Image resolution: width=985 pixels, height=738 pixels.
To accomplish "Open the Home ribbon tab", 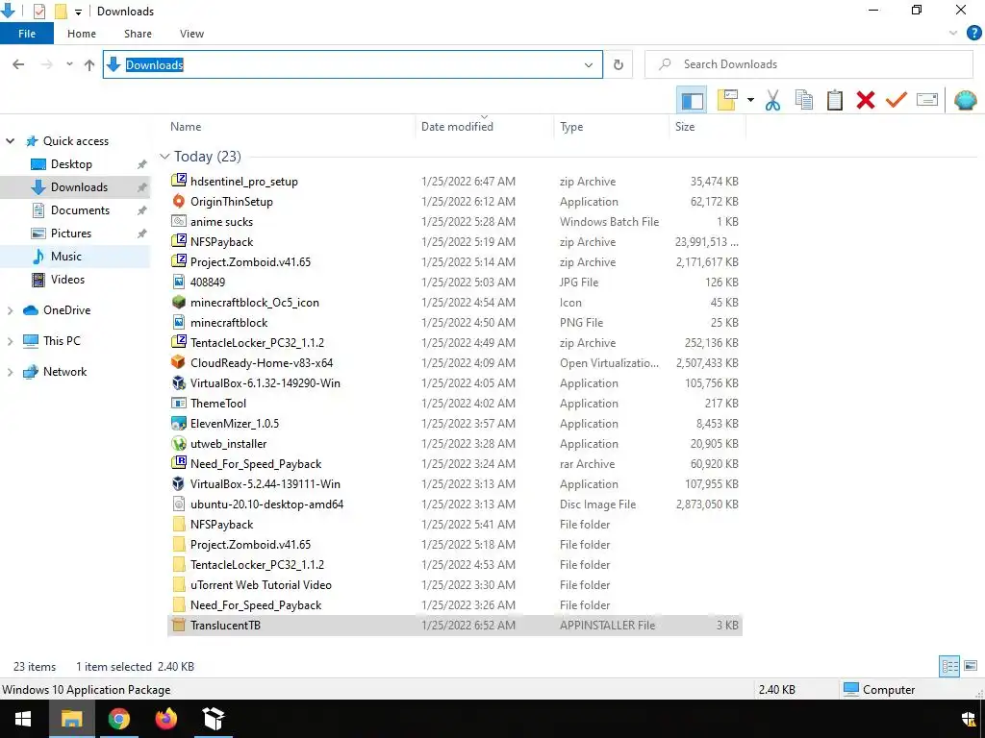I will [x=82, y=34].
